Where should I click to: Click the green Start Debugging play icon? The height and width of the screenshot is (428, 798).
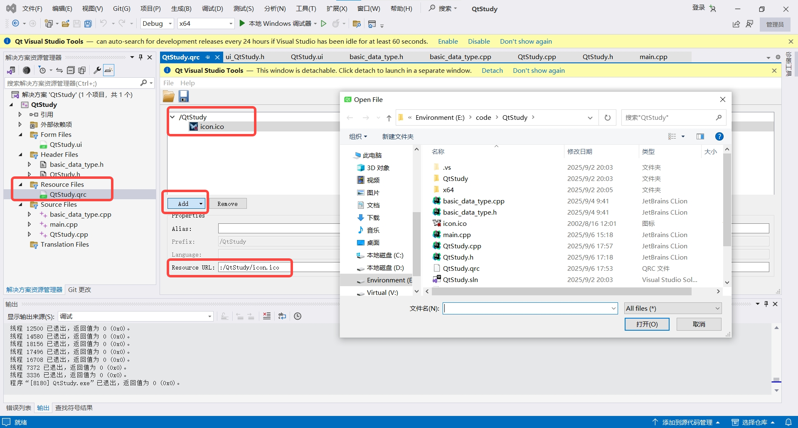coord(242,23)
